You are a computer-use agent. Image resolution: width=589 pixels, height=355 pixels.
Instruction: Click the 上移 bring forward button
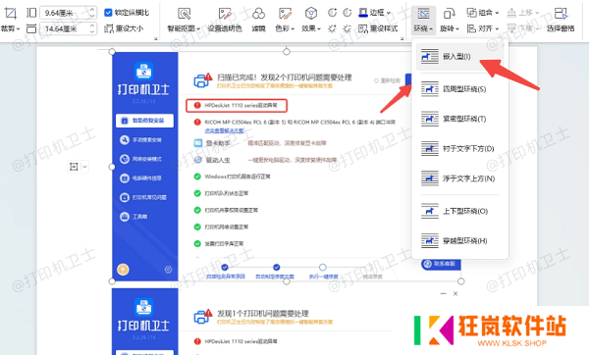tap(522, 13)
